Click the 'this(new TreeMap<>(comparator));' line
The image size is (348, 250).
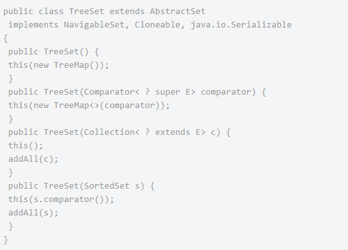click(x=89, y=105)
